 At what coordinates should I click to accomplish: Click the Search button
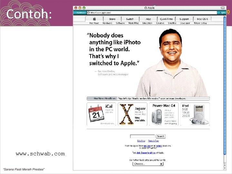click(x=160, y=136)
